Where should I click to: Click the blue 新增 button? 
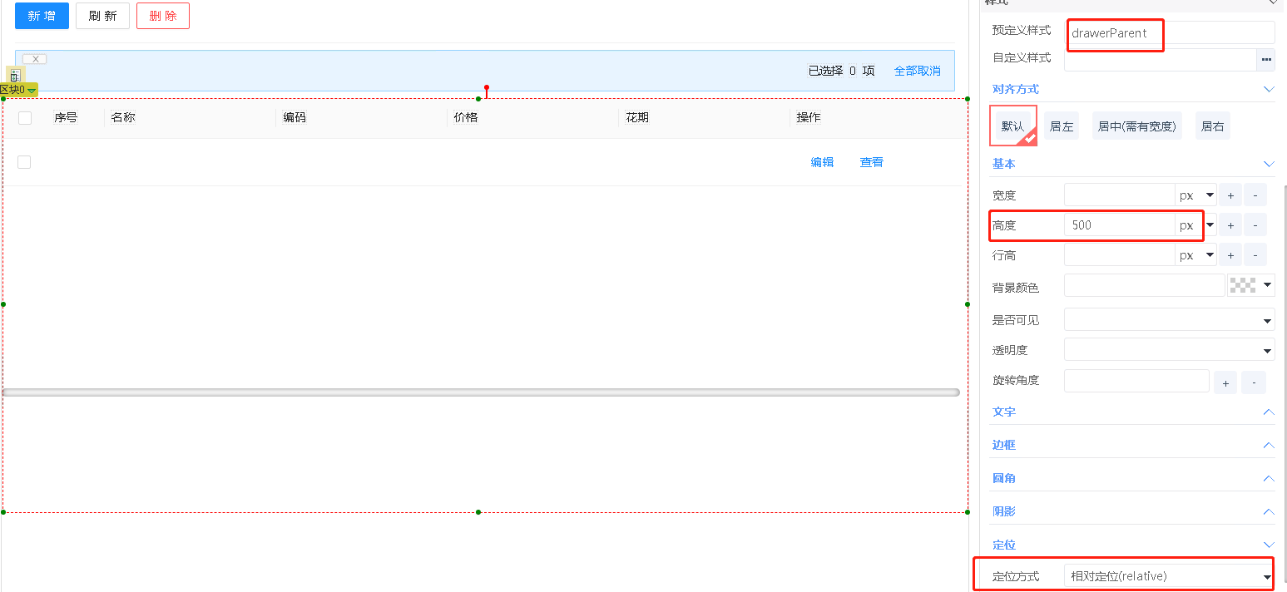pyautogui.click(x=42, y=16)
